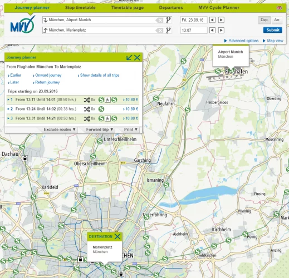Image resolution: width=289 pixels, height=278 pixels.
Task: Click the walking icon on trip 1
Action: tap(107, 100)
